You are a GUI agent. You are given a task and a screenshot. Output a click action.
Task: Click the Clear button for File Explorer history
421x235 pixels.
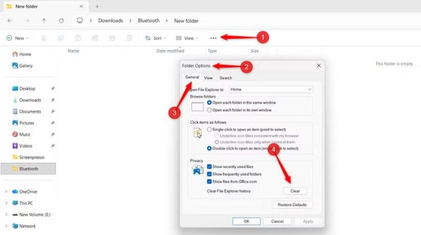295,191
